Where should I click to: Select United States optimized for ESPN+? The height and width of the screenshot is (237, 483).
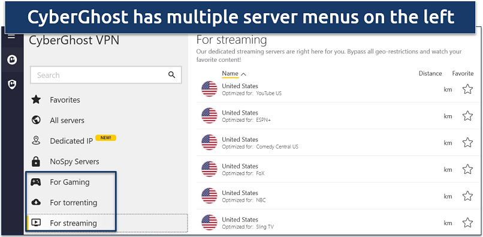pos(337,116)
